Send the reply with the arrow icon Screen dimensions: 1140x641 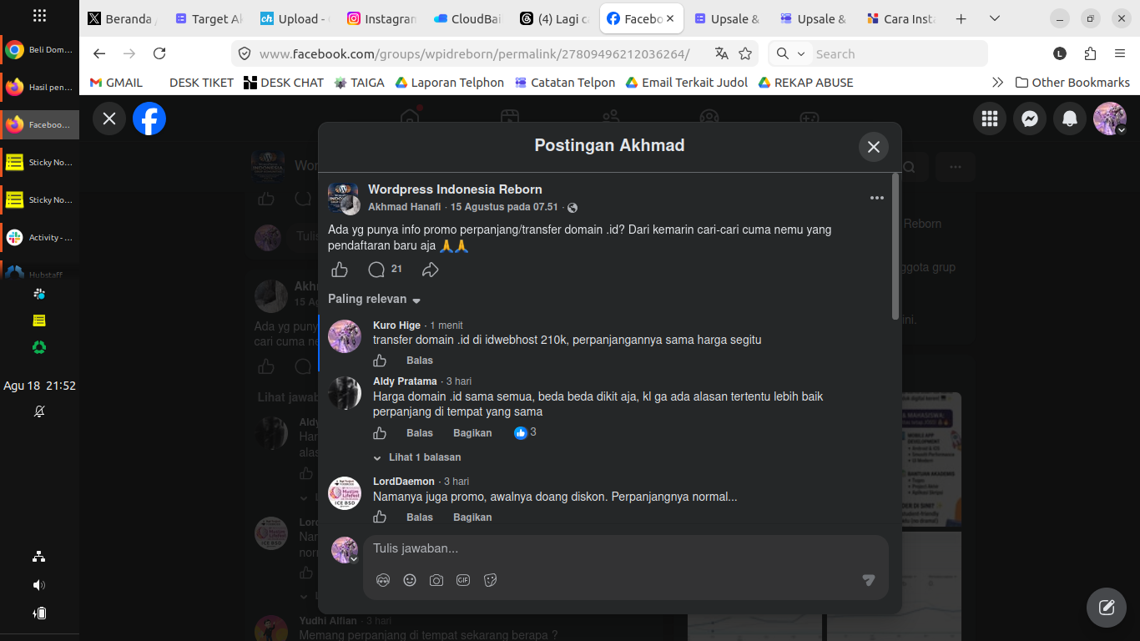[x=869, y=580]
